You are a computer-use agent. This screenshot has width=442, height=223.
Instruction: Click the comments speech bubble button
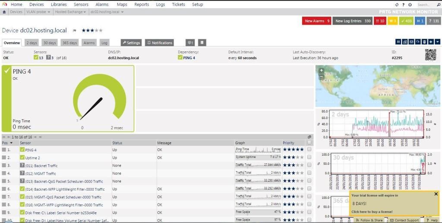(x=190, y=43)
